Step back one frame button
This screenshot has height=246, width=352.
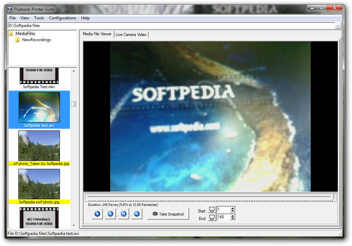(x=123, y=214)
